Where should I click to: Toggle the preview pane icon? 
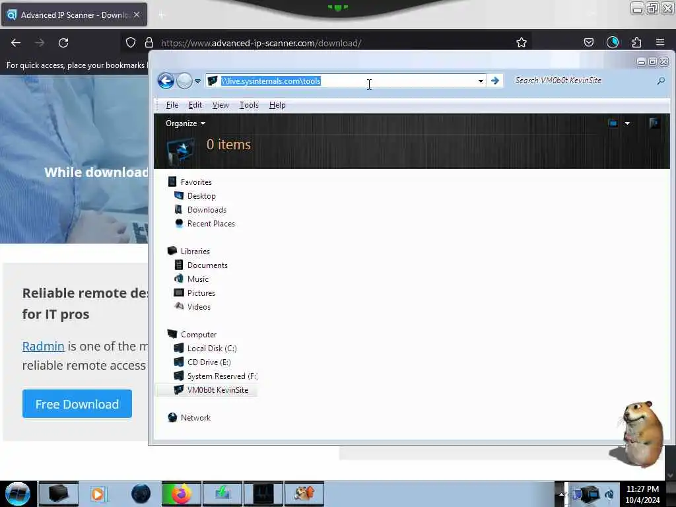[654, 123]
